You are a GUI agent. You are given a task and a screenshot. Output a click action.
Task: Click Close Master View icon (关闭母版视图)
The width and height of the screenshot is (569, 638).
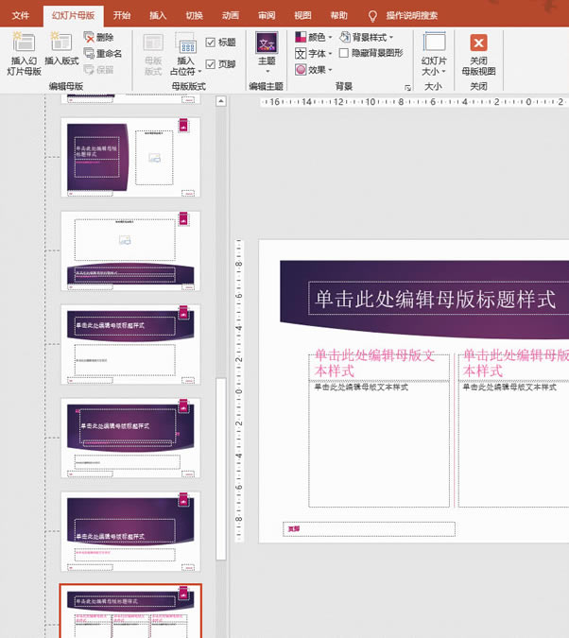[x=478, y=43]
